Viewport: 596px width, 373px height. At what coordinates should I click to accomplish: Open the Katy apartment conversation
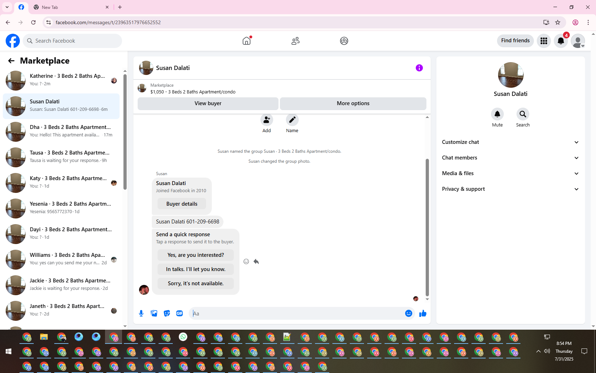tap(61, 182)
